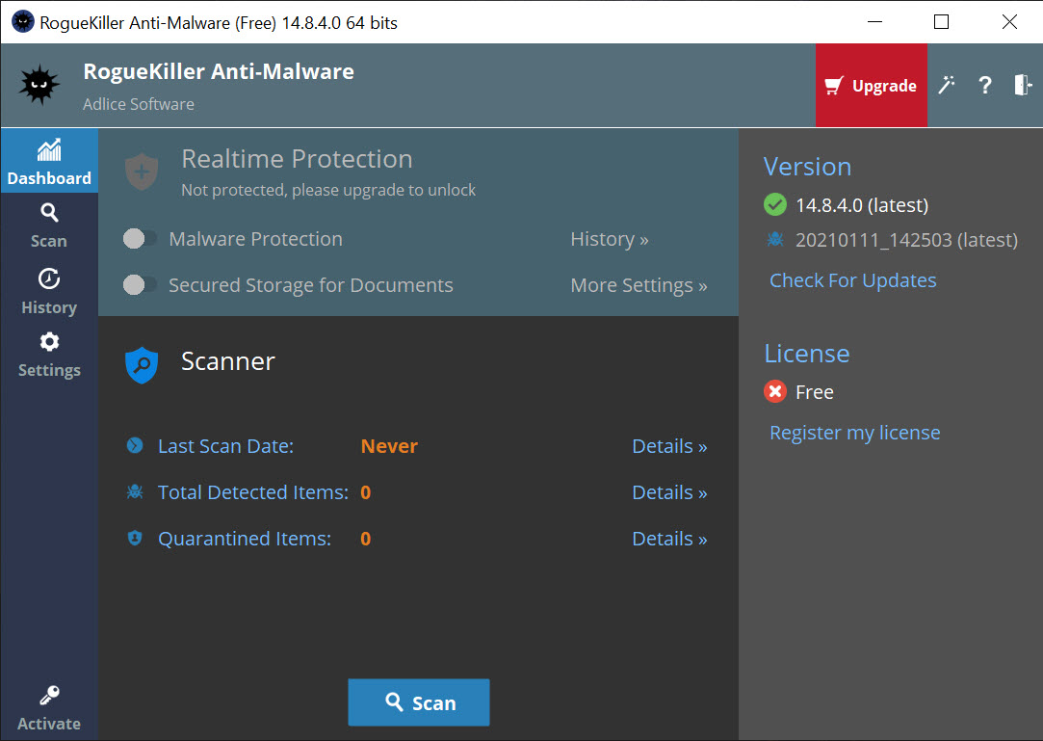The width and height of the screenshot is (1043, 741).
Task: Expand More Settings in Realtime Protection
Action: pos(639,285)
